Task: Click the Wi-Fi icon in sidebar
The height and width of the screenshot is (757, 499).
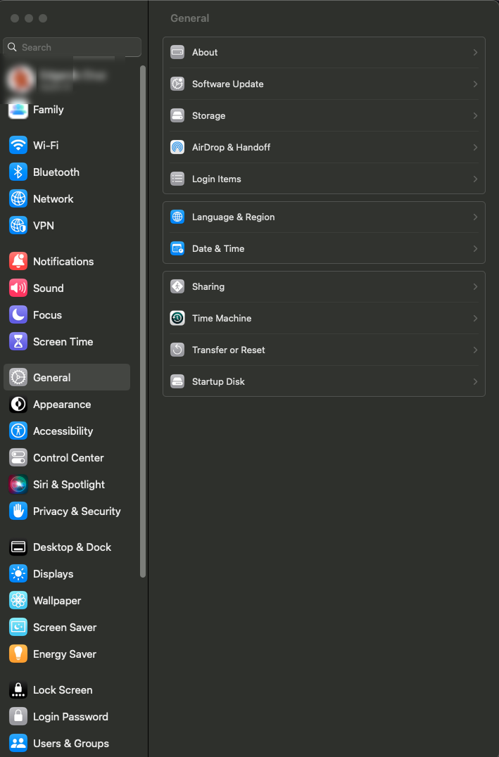Action: [18, 146]
